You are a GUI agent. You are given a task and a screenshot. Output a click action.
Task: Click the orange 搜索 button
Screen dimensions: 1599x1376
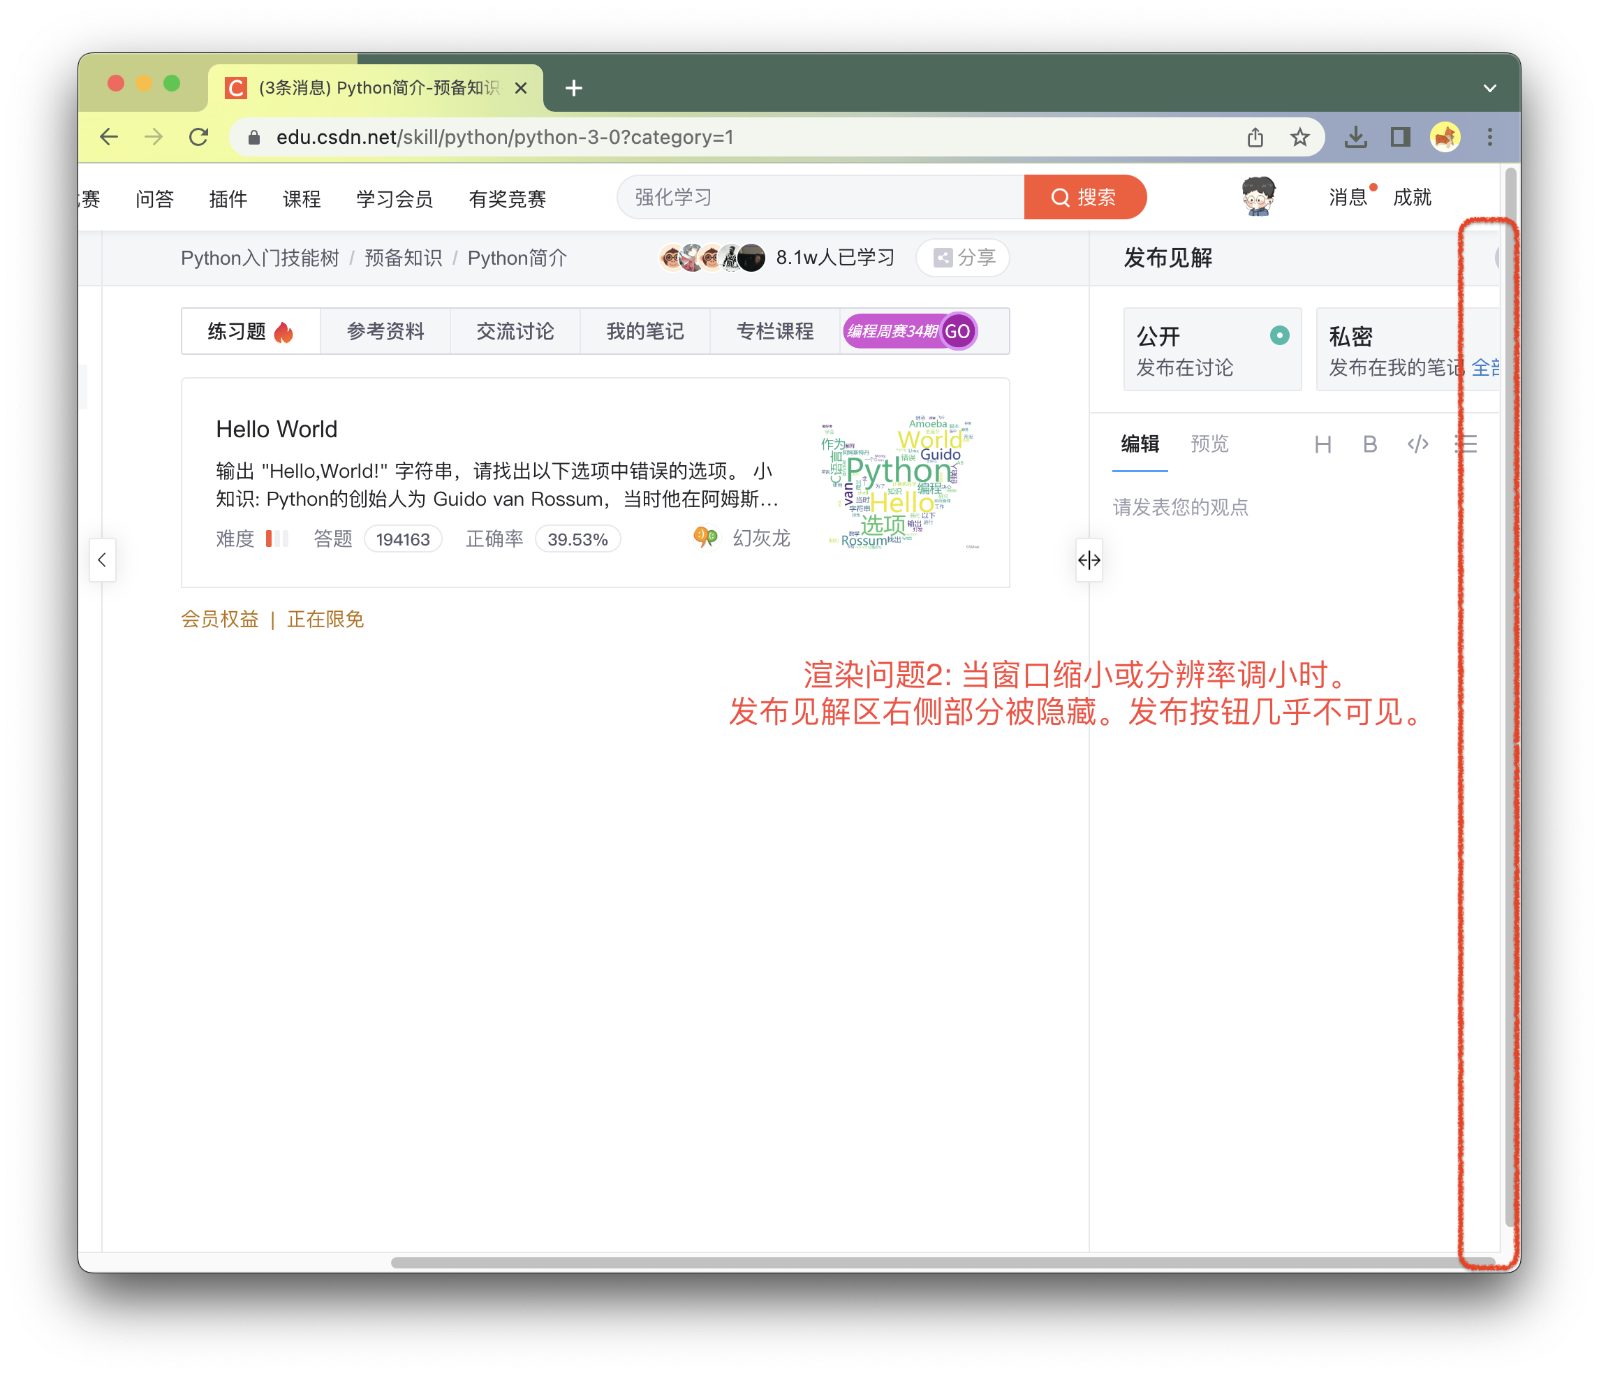(x=1084, y=198)
